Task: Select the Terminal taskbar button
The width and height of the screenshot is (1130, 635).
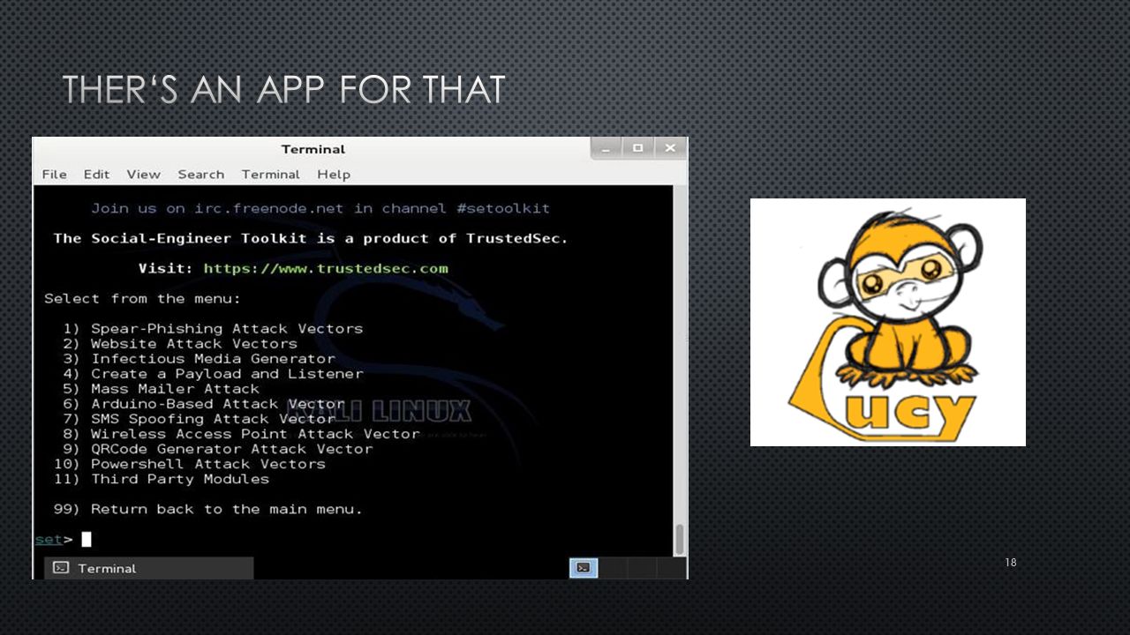Action: [x=149, y=568]
